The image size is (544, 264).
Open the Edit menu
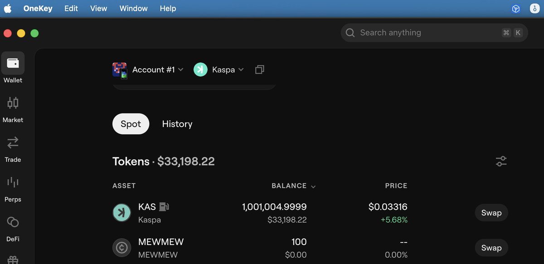(x=71, y=9)
